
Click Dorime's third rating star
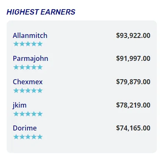pyautogui.click(x=28, y=137)
